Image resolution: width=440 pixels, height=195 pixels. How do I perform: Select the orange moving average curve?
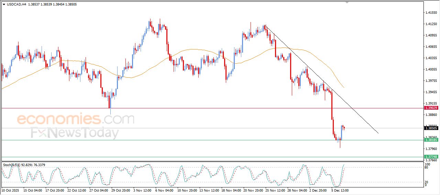click(192, 50)
